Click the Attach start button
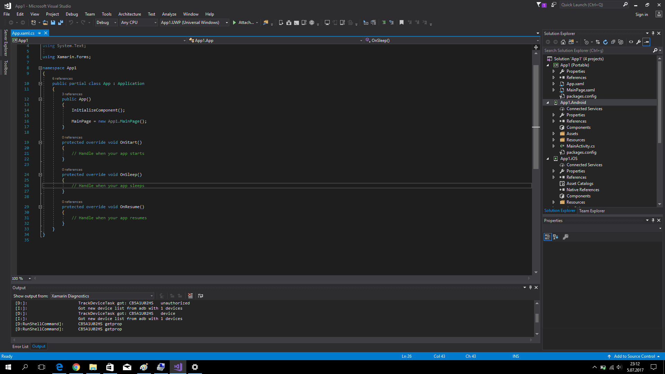 pyautogui.click(x=242, y=23)
